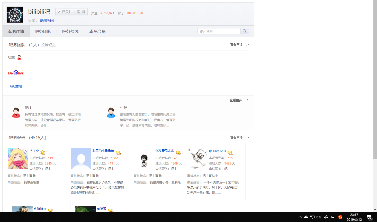Click the Baidu Tieba logo
Screen dimensions: 377x222
click(16, 73)
